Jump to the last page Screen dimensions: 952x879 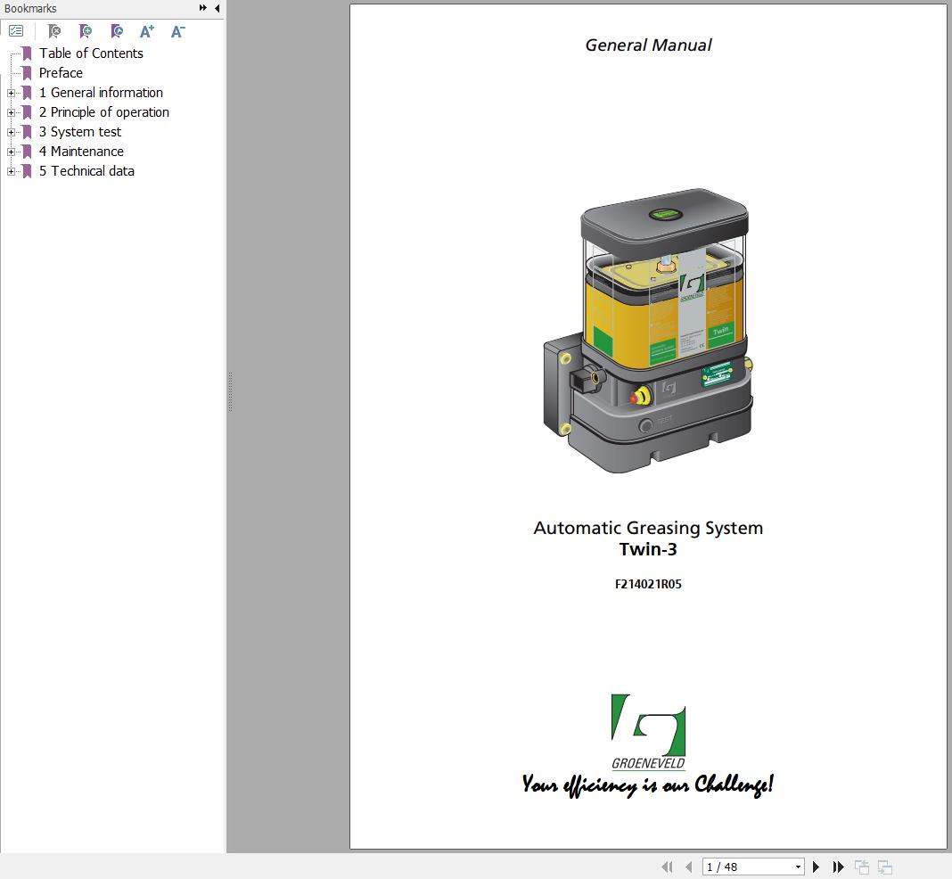pos(838,867)
